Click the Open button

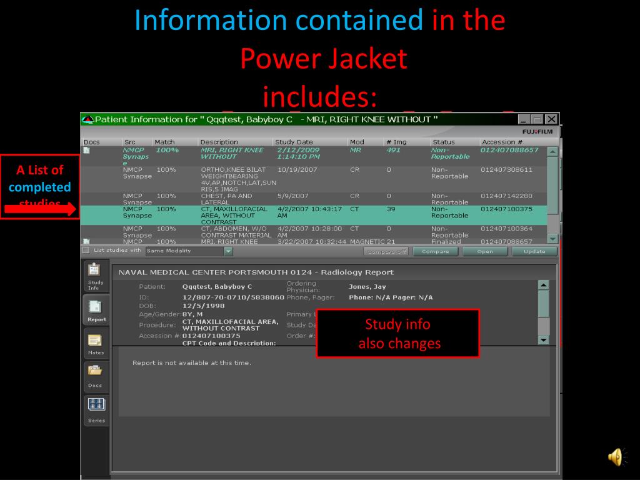(x=485, y=251)
